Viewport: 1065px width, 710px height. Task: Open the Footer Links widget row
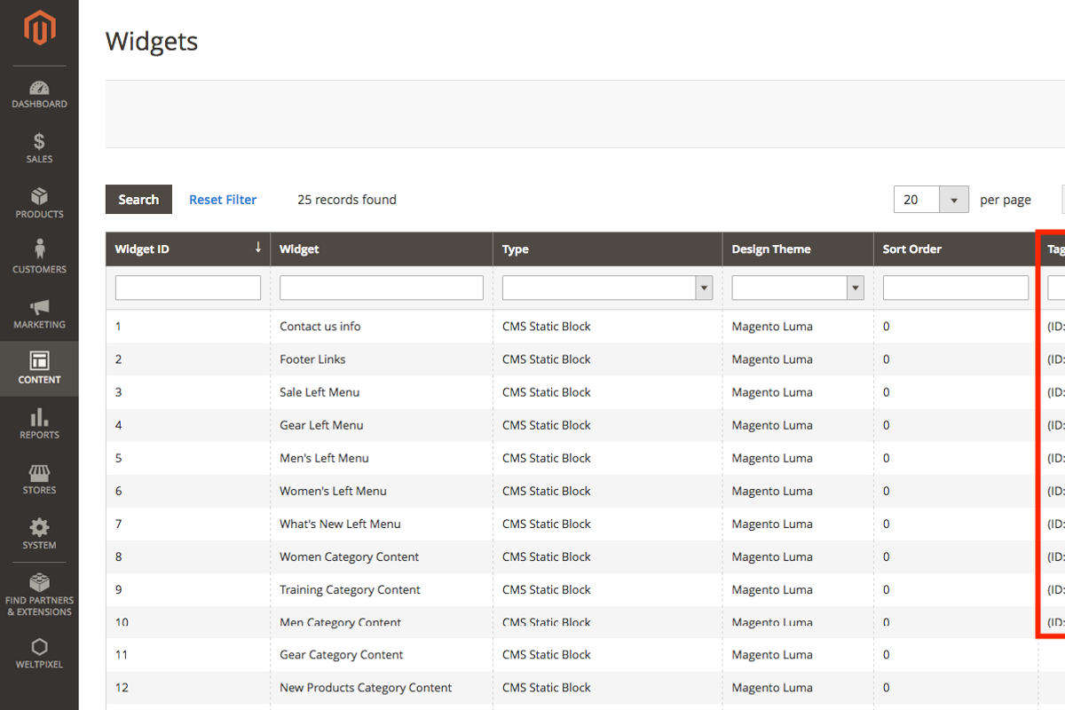pyautogui.click(x=312, y=359)
